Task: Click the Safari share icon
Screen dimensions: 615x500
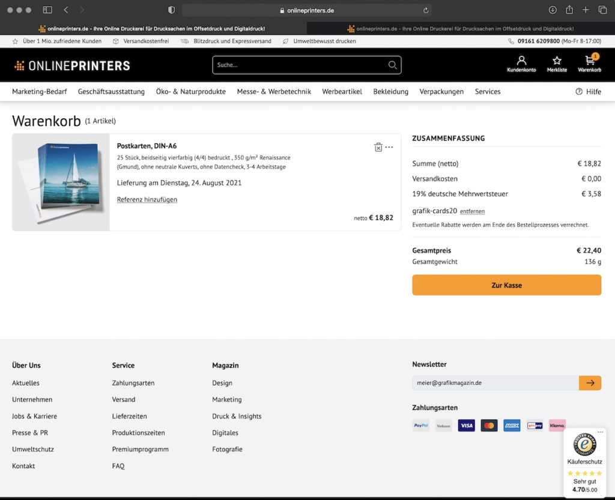Action: [569, 10]
